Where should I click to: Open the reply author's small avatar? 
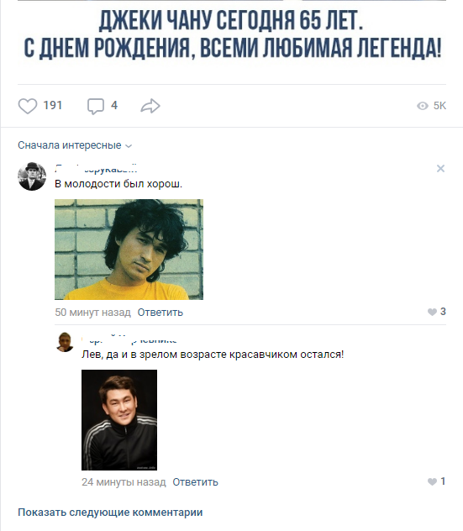65,342
